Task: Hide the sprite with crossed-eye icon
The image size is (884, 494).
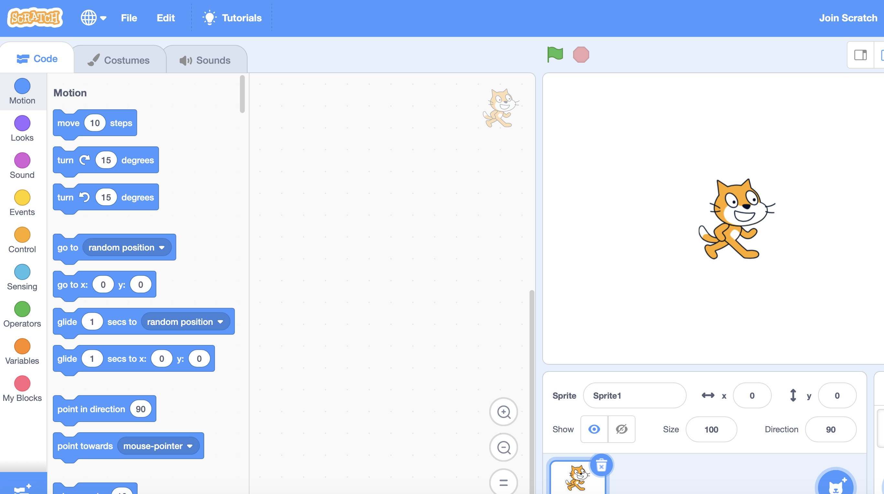Action: pos(622,429)
